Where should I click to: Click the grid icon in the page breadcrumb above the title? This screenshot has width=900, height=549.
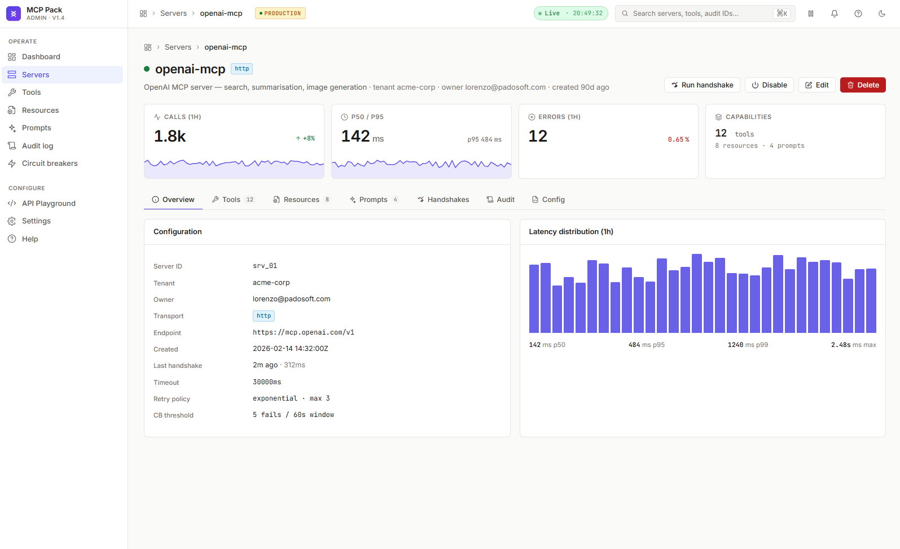[148, 47]
